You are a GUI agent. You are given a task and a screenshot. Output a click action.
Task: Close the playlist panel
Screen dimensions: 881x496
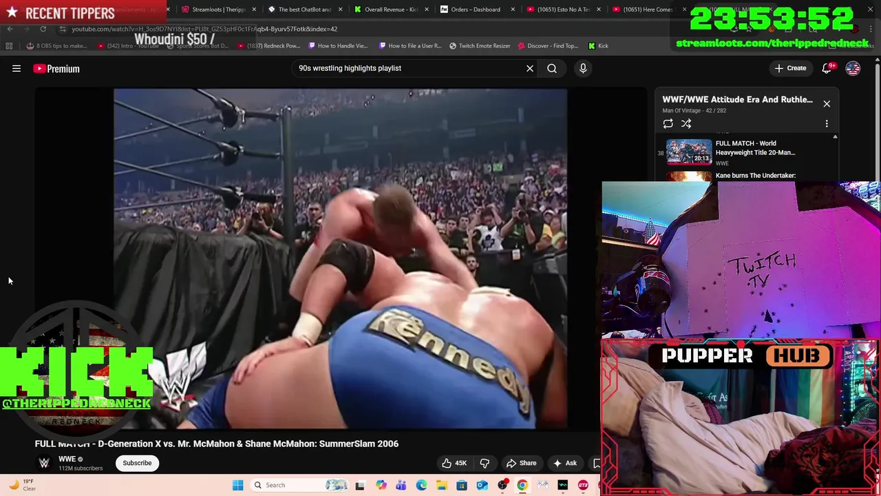pyautogui.click(x=827, y=103)
